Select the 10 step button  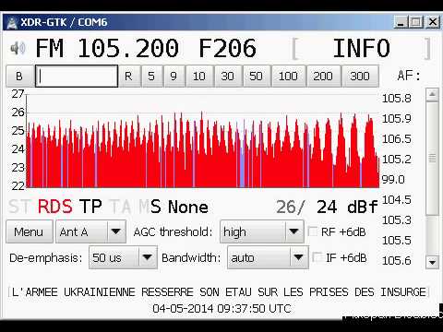(199, 76)
